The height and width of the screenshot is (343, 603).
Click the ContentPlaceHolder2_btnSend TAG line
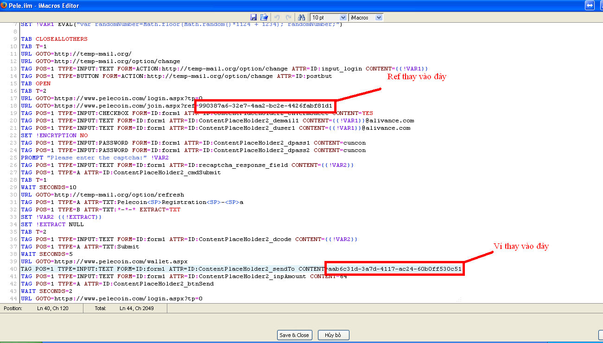pos(117,284)
